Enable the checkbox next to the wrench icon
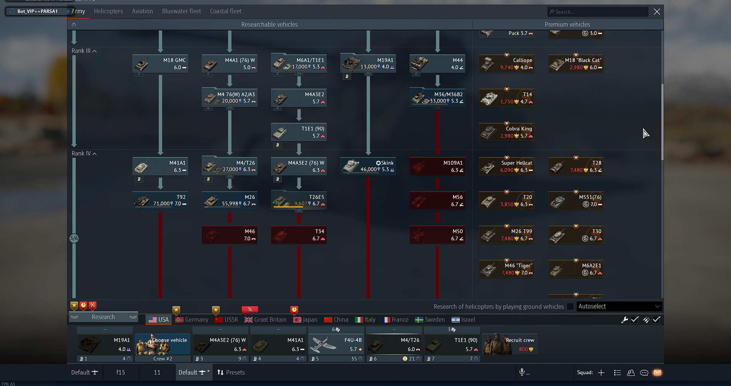The width and height of the screenshot is (731, 386). tap(634, 320)
